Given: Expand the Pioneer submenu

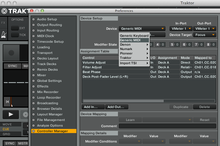Looking at the screenshot, I should [x=134, y=53].
